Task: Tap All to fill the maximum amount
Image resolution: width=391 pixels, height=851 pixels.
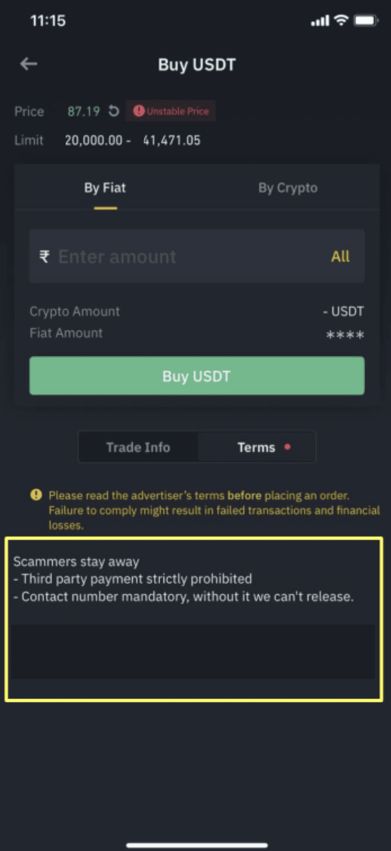Action: 340,257
